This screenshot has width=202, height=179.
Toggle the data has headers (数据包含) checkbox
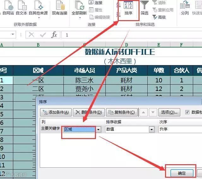(187, 112)
